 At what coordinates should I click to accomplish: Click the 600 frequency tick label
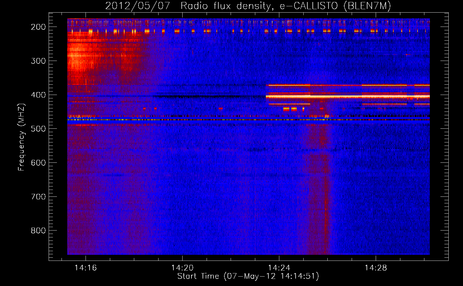(x=38, y=163)
